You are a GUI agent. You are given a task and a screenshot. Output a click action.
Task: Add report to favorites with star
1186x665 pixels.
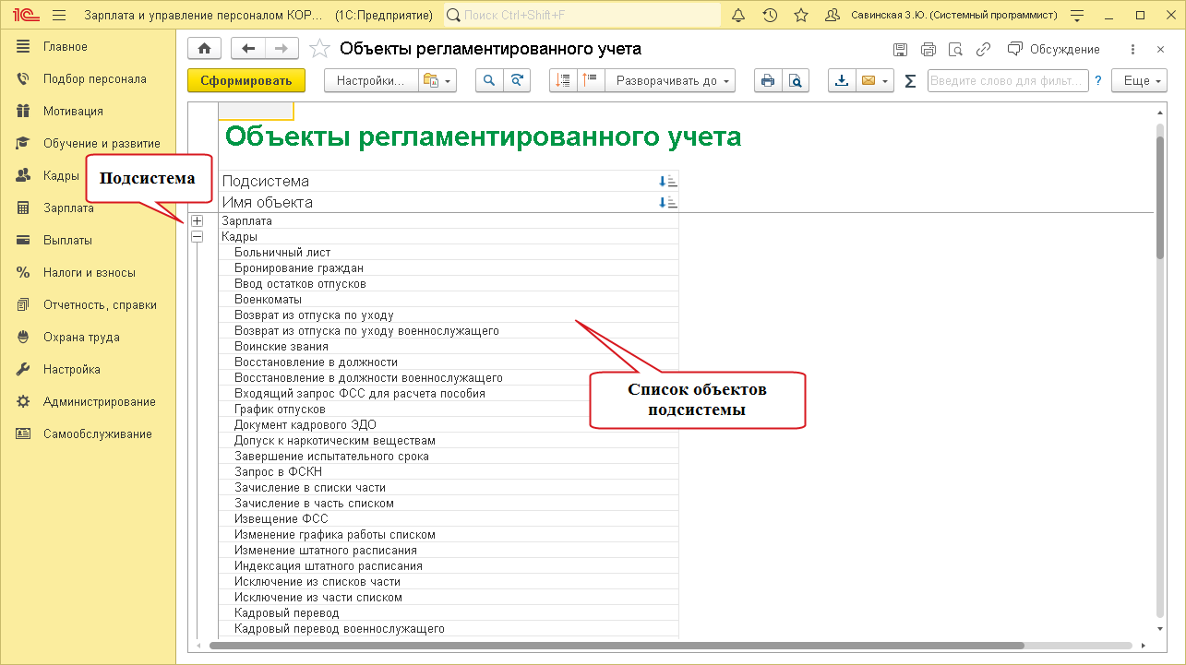point(318,49)
